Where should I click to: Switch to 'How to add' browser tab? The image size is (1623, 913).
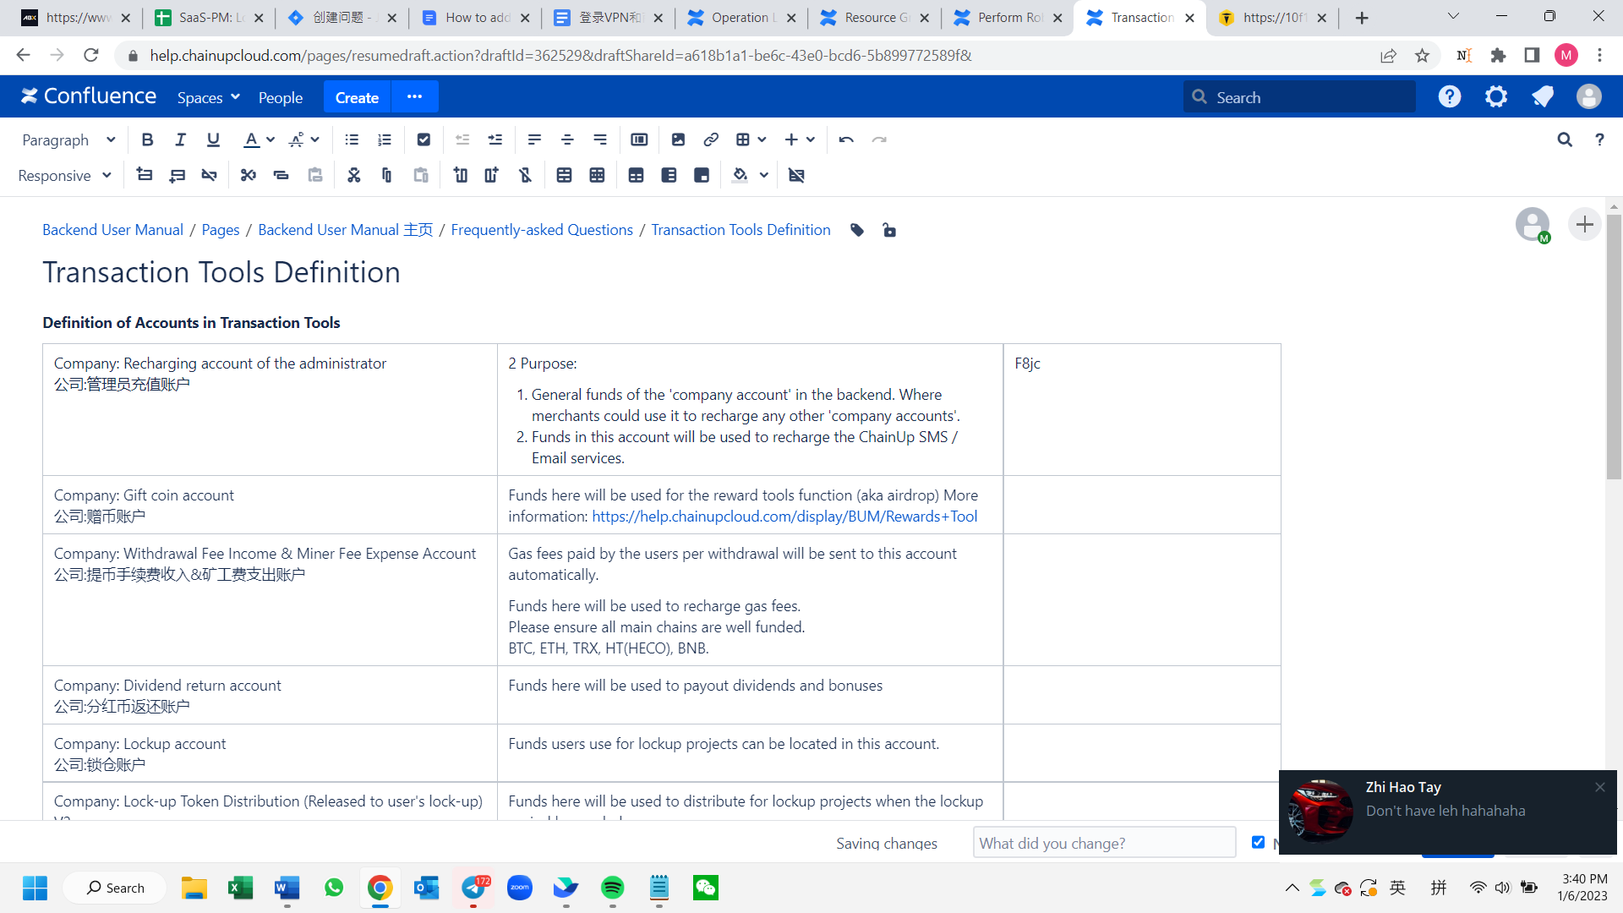[476, 18]
